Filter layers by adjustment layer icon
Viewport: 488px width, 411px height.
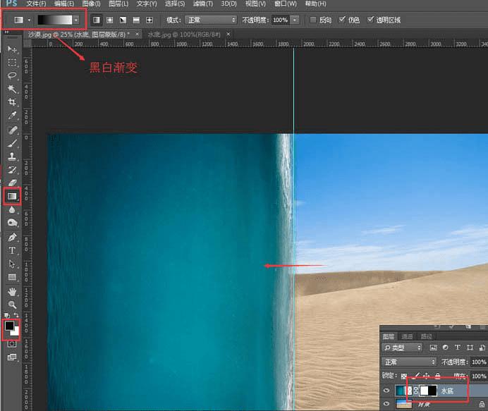[x=446, y=348]
